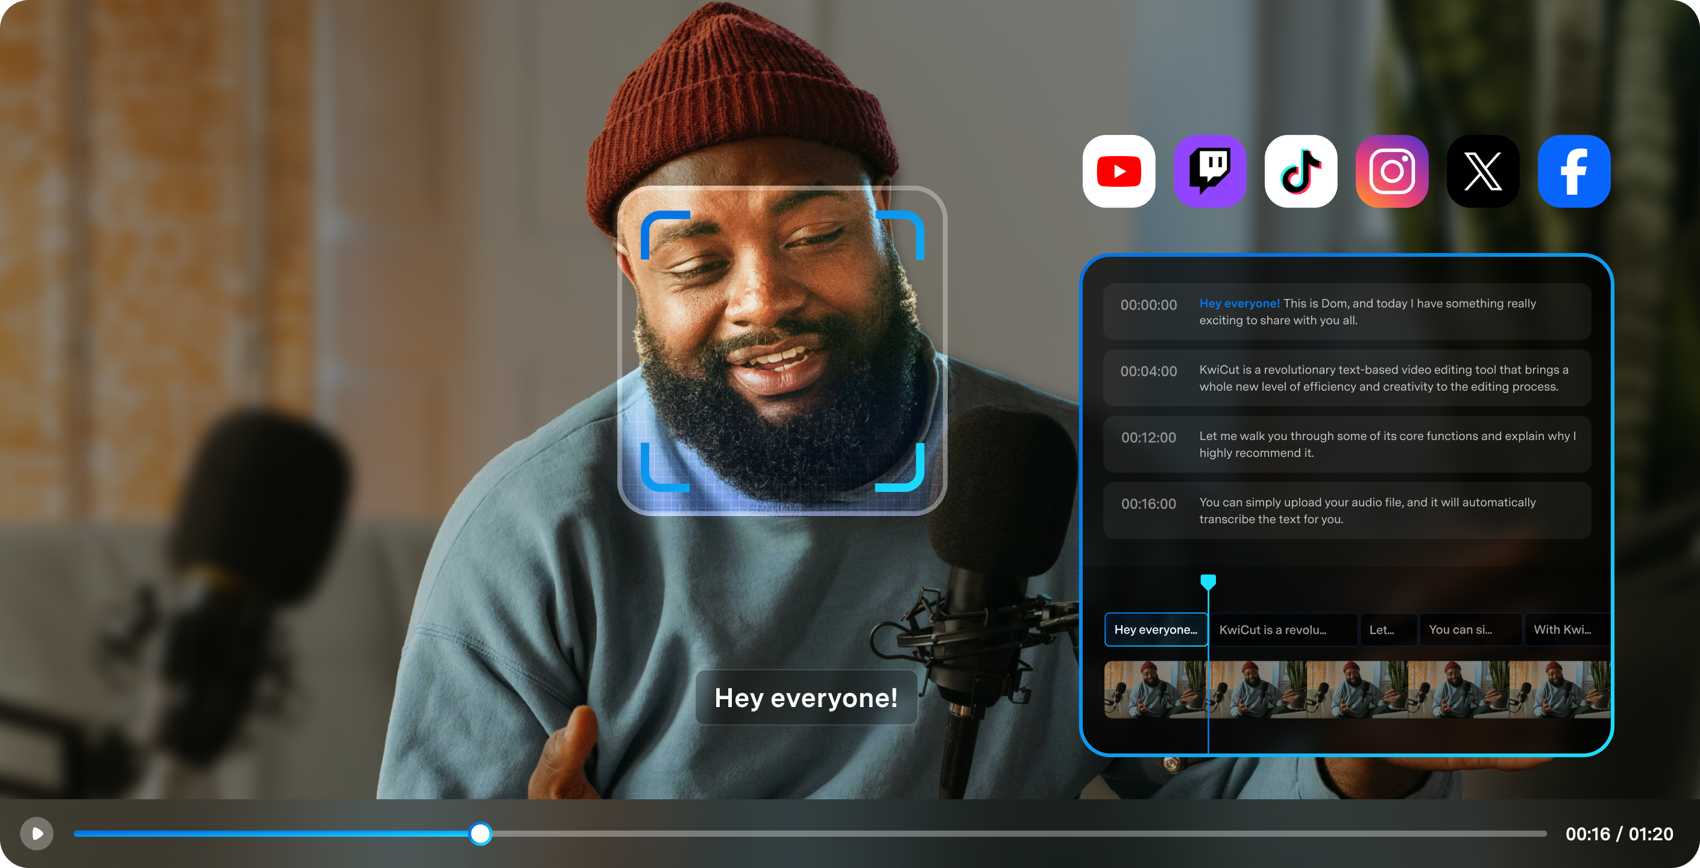Click the '00:16 / 01:20' time display

pos(1619,834)
